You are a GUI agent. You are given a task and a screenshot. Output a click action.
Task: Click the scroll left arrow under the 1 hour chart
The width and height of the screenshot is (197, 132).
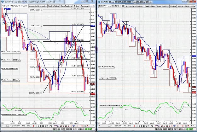3,126
